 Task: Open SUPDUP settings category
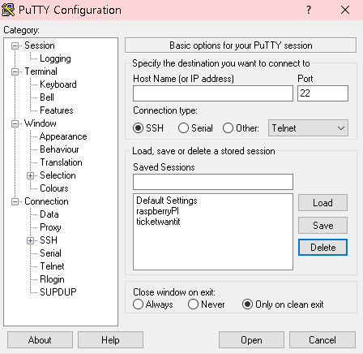58,292
